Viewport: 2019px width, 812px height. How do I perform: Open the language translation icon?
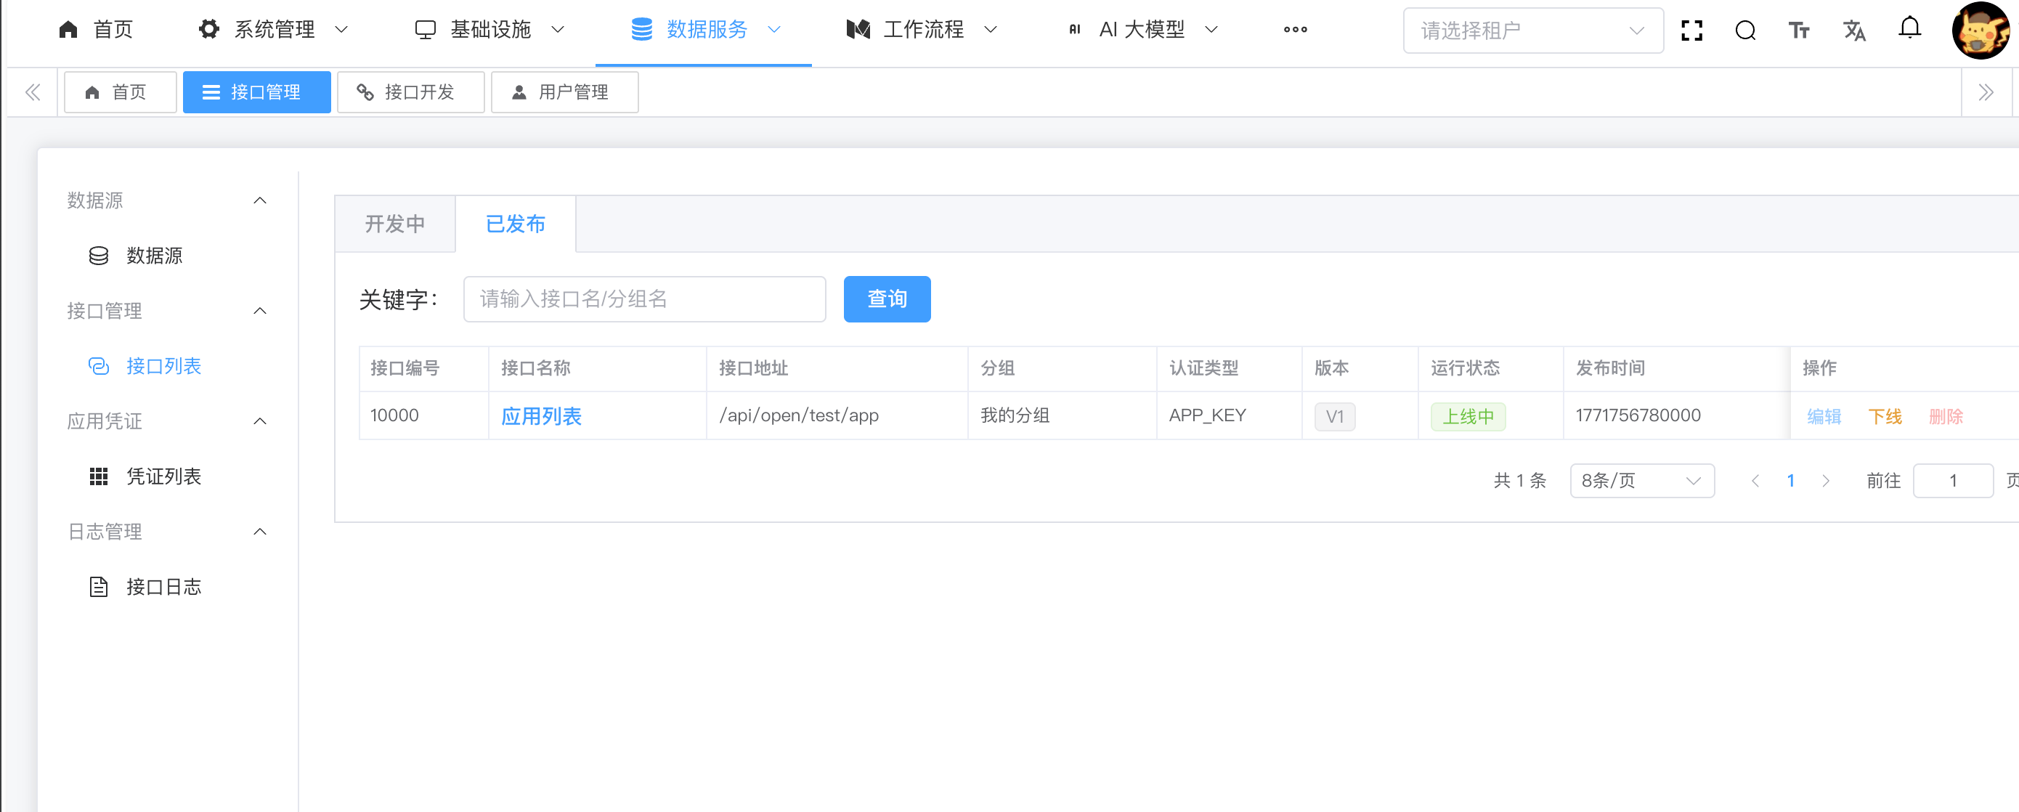coord(1853,31)
